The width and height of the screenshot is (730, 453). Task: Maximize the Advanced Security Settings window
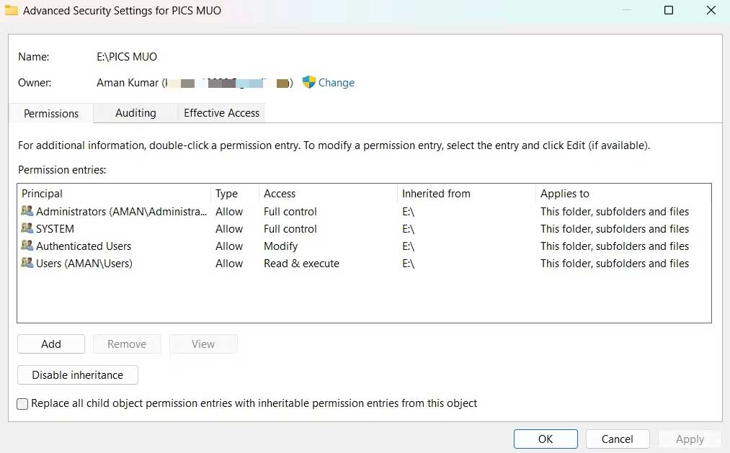click(x=669, y=11)
